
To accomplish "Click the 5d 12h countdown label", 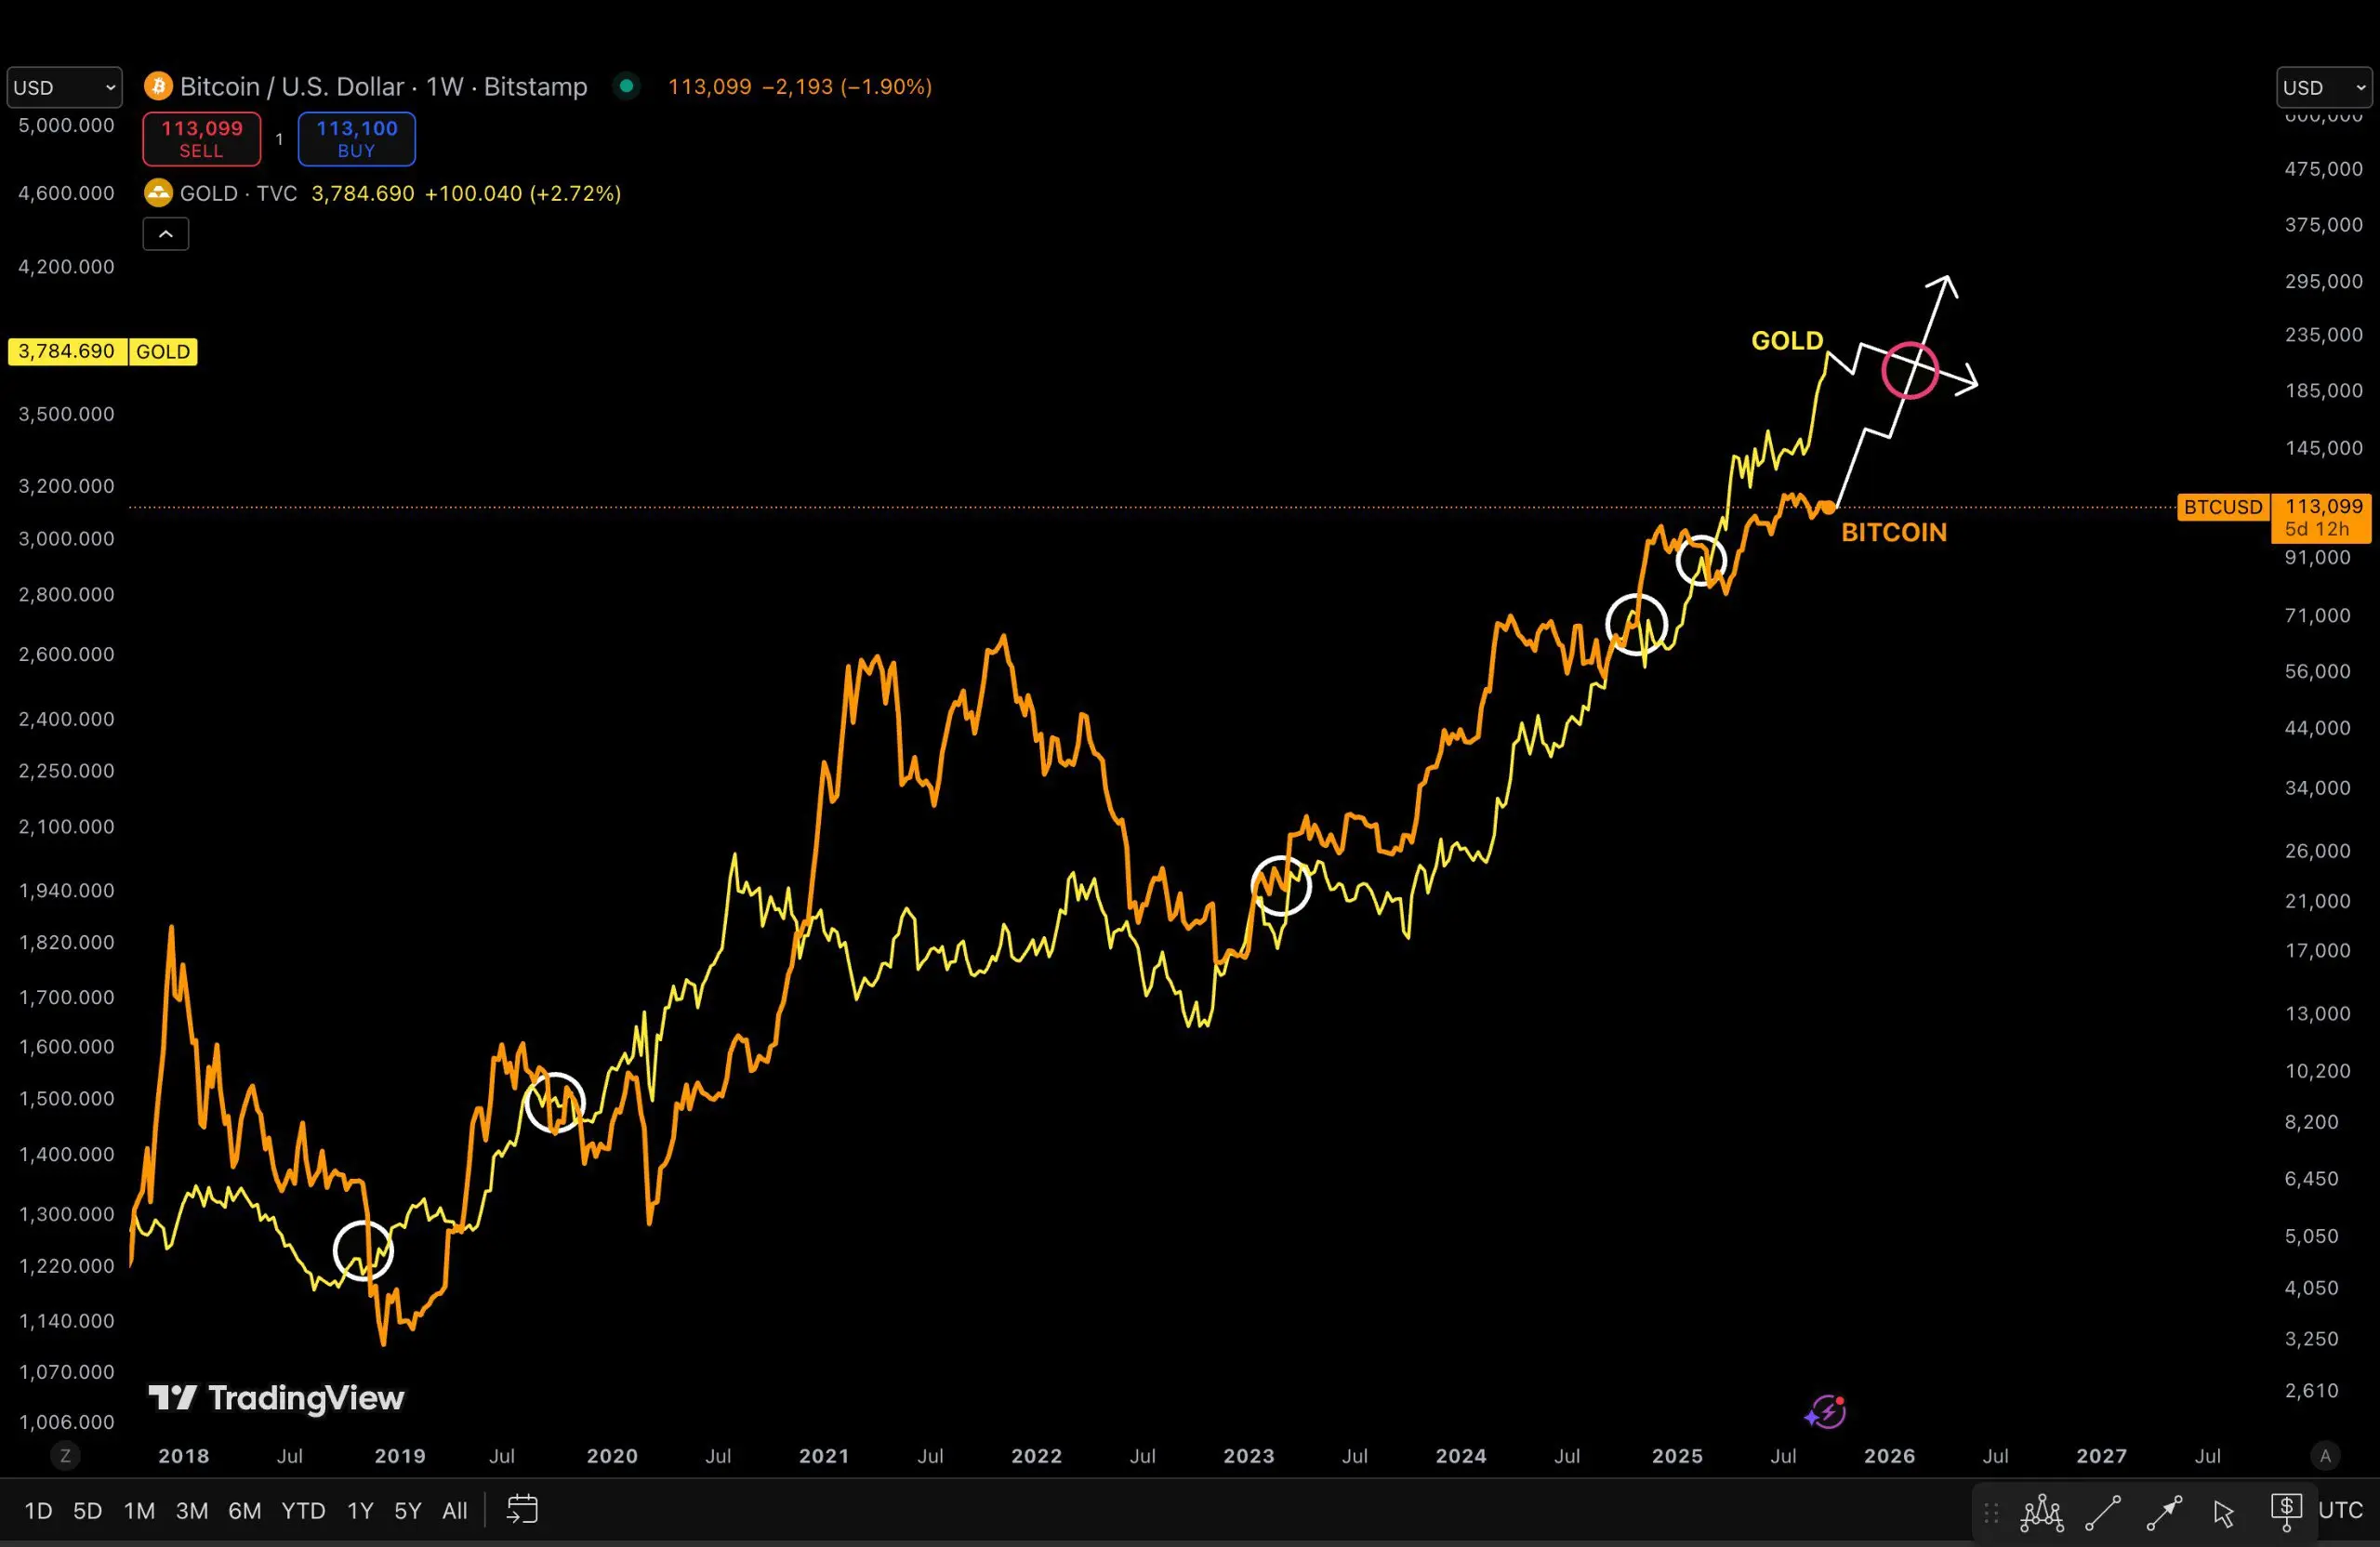I will [2317, 529].
